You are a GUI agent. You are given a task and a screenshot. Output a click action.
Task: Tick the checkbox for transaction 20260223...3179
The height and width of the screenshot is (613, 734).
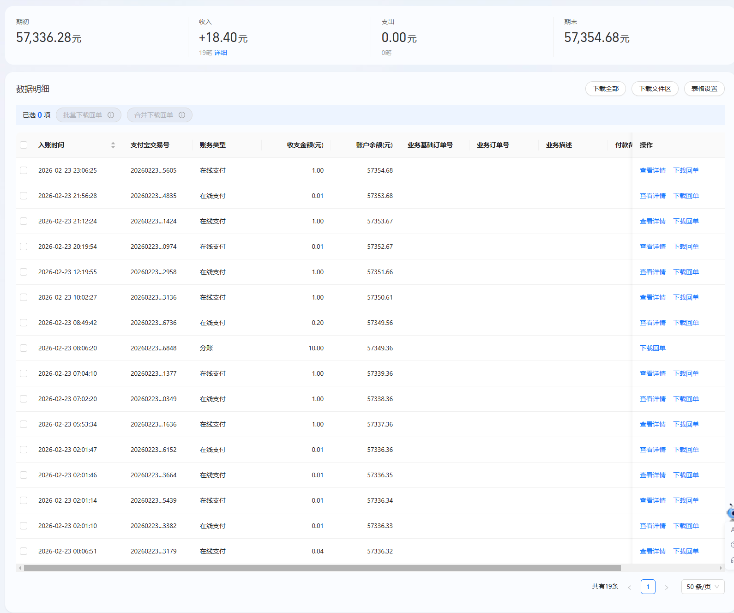pyautogui.click(x=24, y=551)
